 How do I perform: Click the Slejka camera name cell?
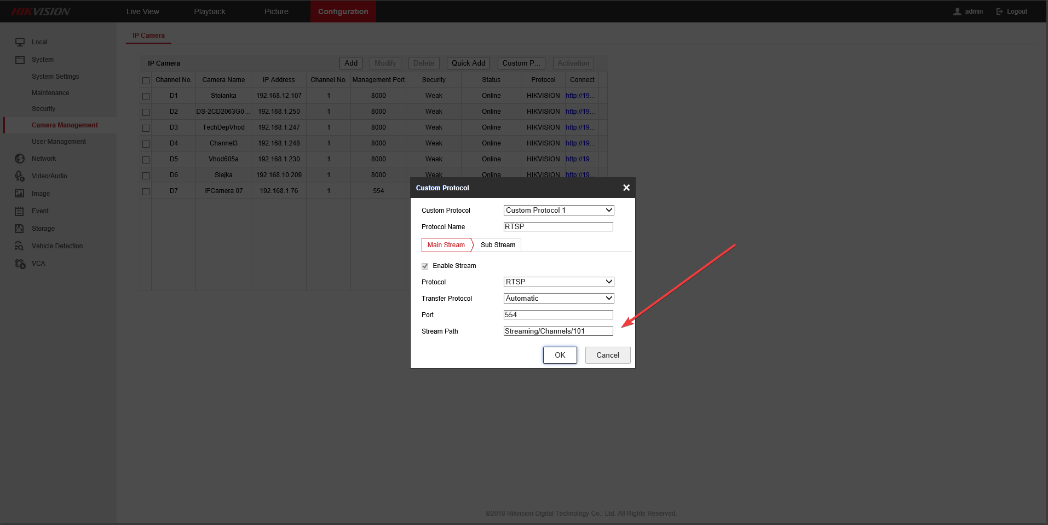tap(223, 175)
